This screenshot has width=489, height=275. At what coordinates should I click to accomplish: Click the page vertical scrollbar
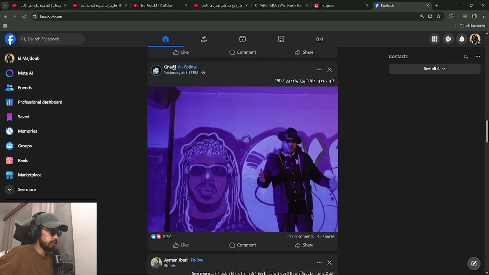[487, 132]
